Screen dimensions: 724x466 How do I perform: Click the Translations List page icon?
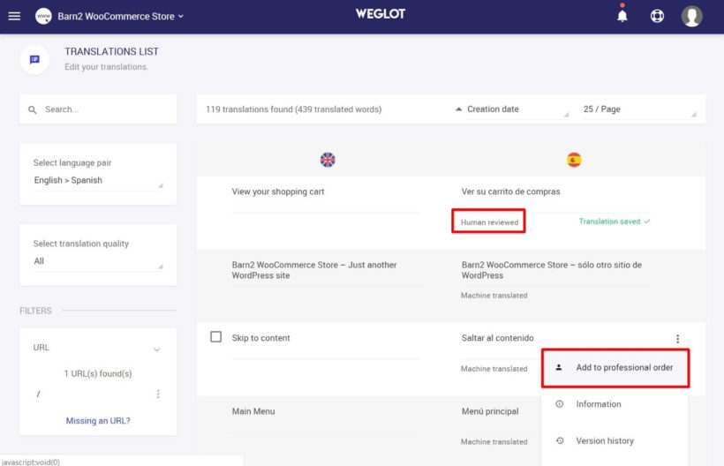[x=34, y=59]
